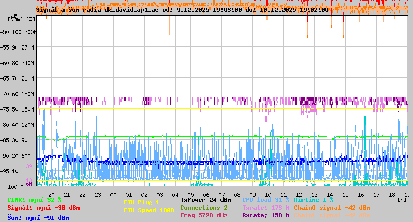
Task: Select the Airtime legend entry
Action: tap(313, 200)
